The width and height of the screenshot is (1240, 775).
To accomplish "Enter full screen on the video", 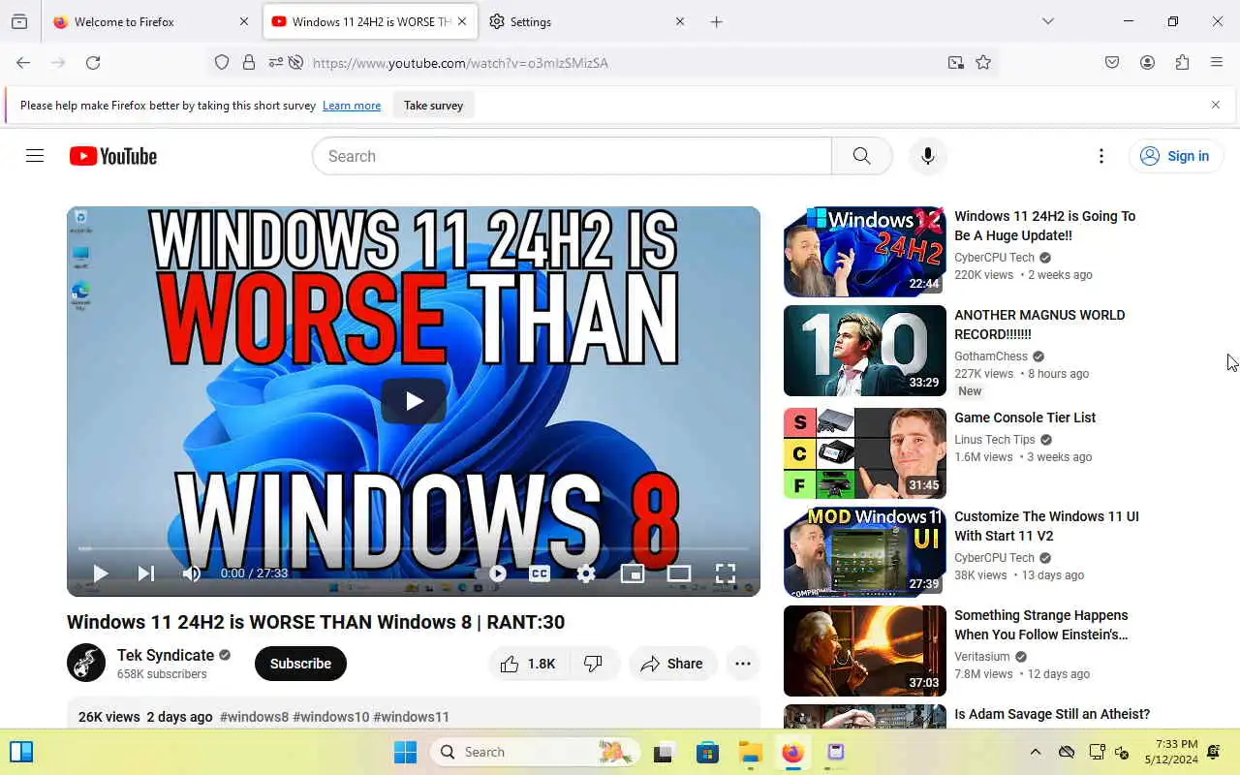I will (726, 573).
